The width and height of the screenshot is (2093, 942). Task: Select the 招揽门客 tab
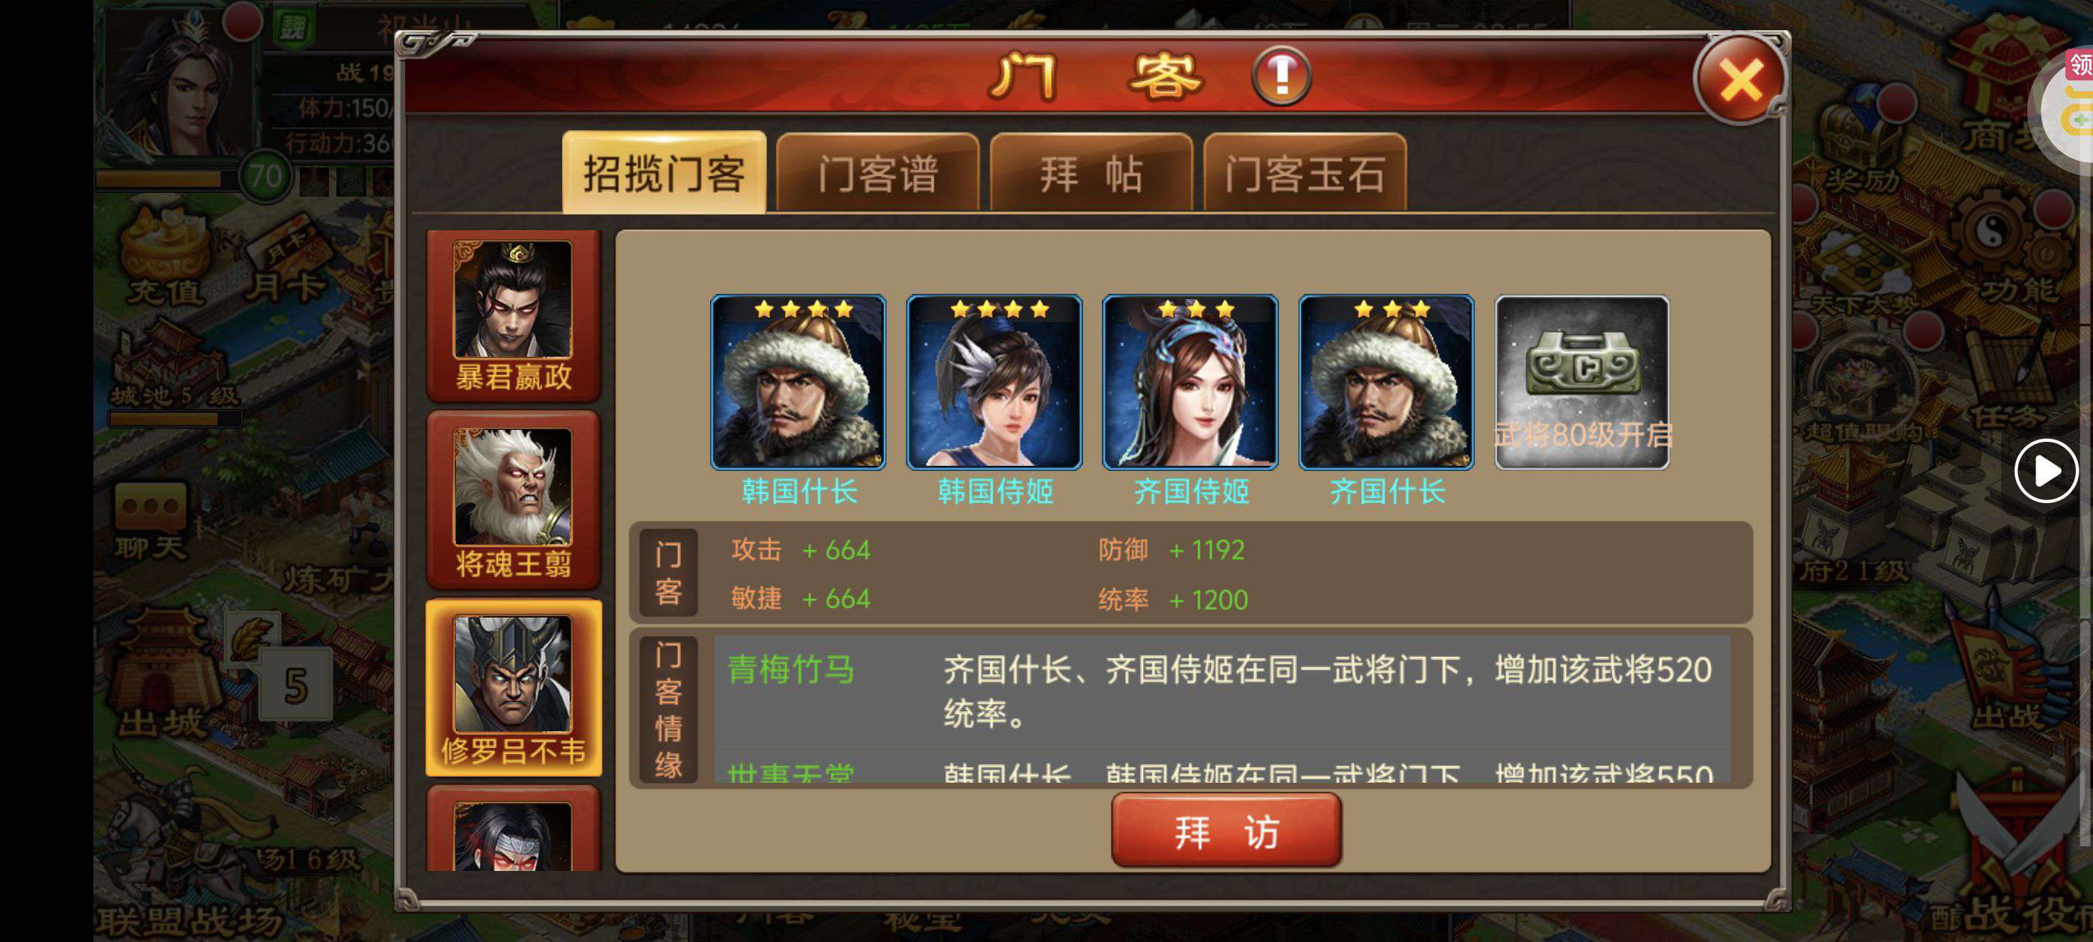tap(664, 173)
